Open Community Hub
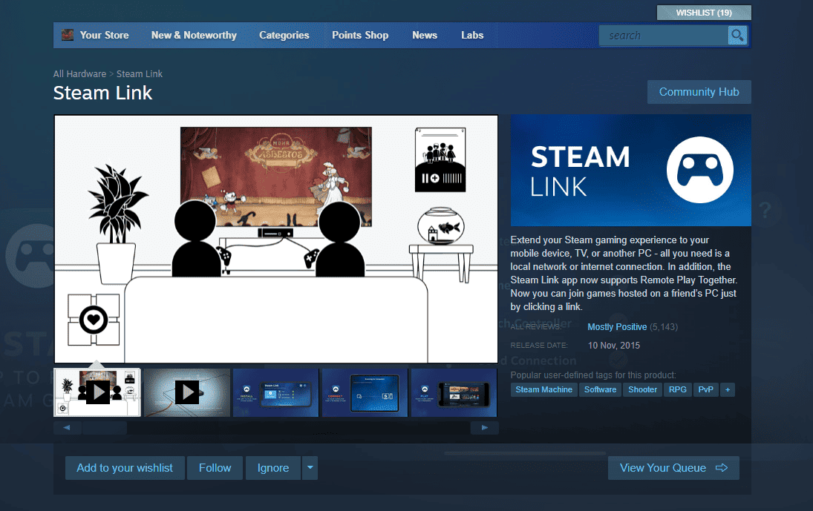 coord(699,92)
